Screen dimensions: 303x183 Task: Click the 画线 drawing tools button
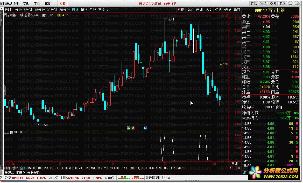pyautogui.click(x=199, y=10)
